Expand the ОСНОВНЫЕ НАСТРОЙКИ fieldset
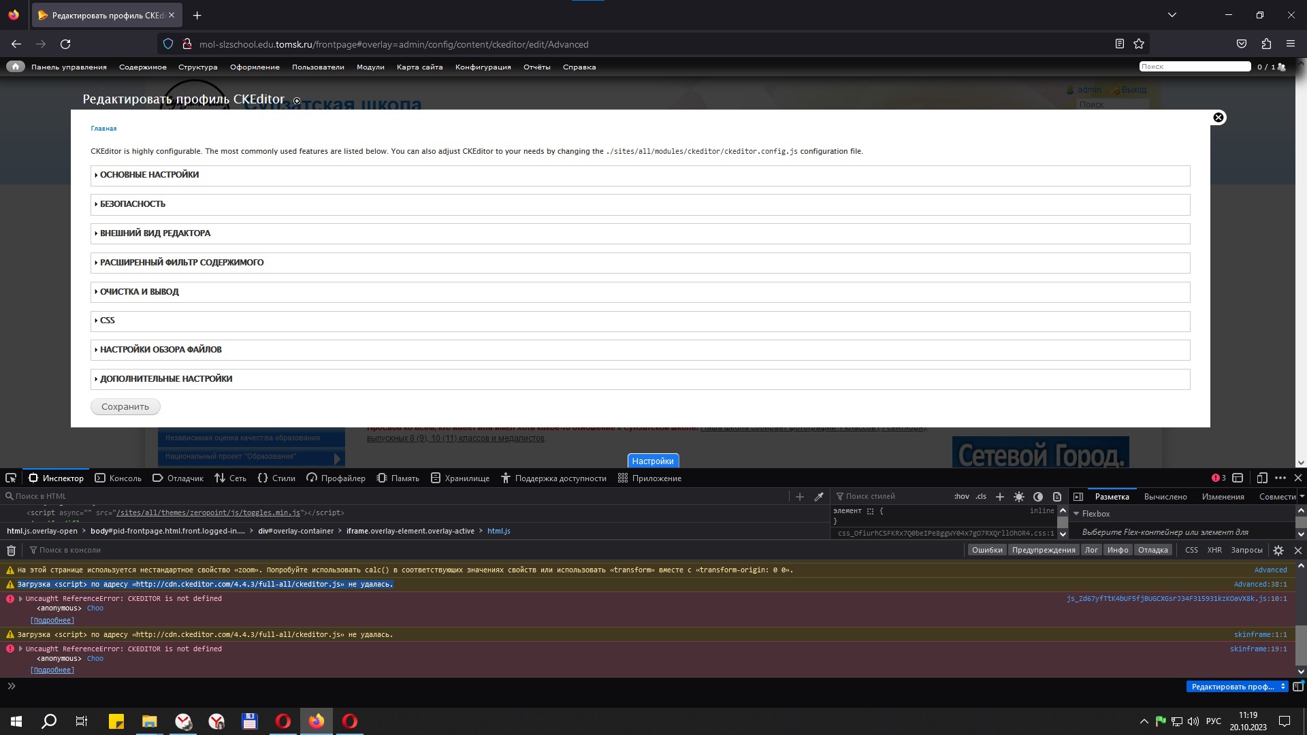 click(149, 175)
